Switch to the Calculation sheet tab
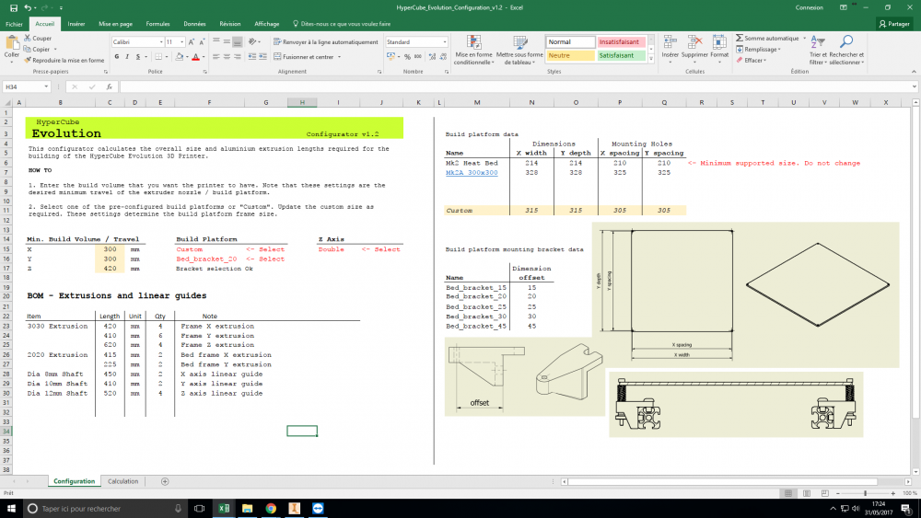 tap(122, 481)
